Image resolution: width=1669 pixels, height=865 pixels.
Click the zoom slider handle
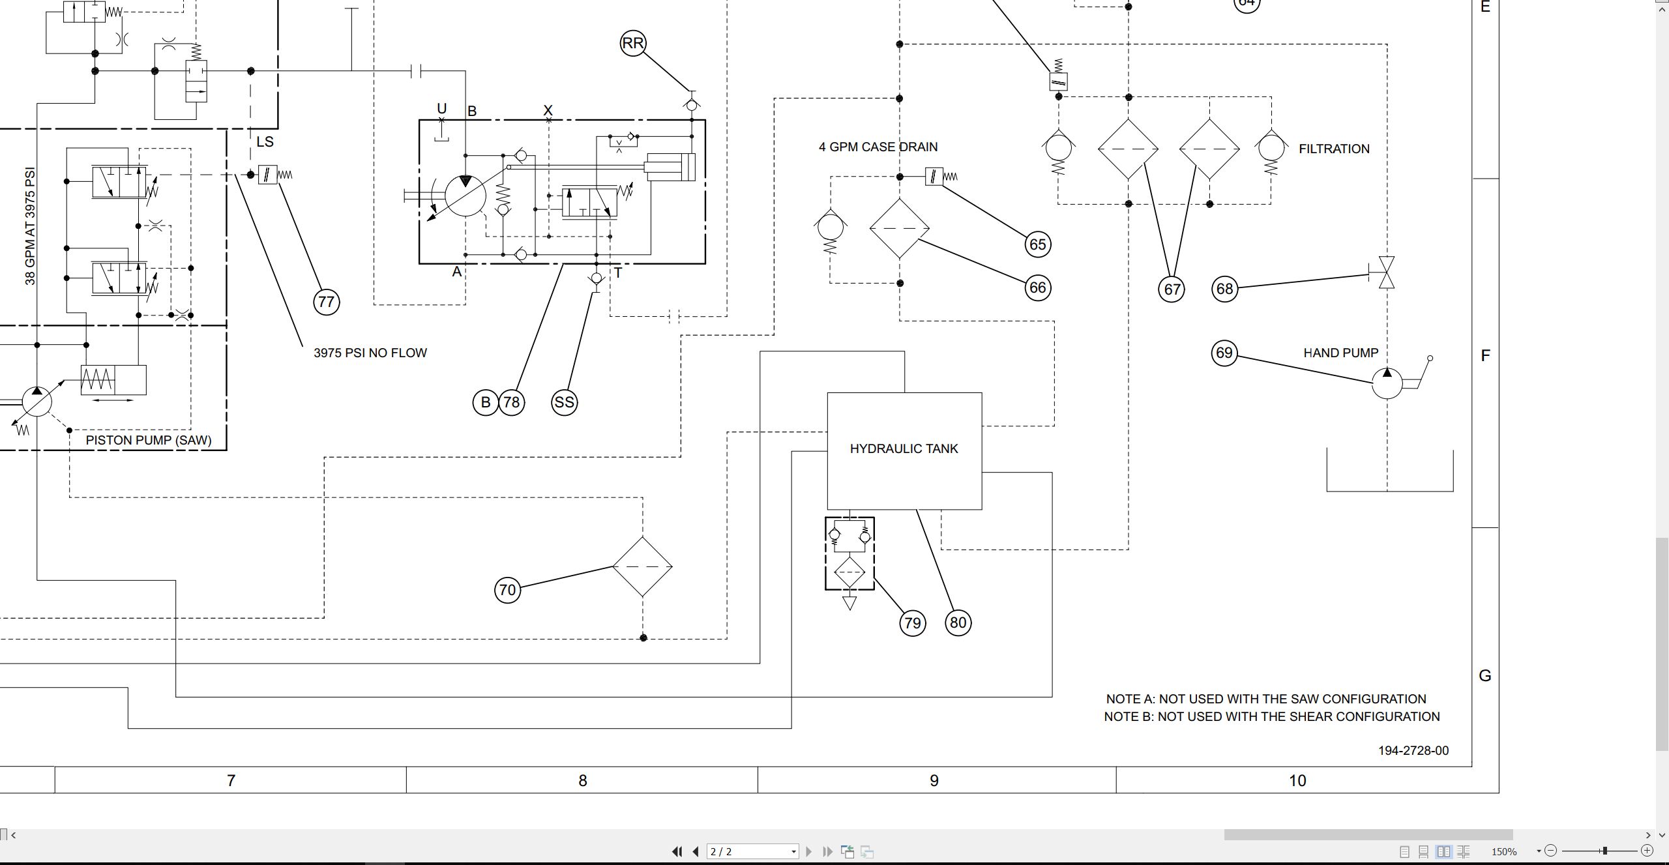(x=1604, y=851)
